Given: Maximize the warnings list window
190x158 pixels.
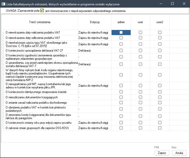Looking at the screenshot, I should click(x=172, y=4).
